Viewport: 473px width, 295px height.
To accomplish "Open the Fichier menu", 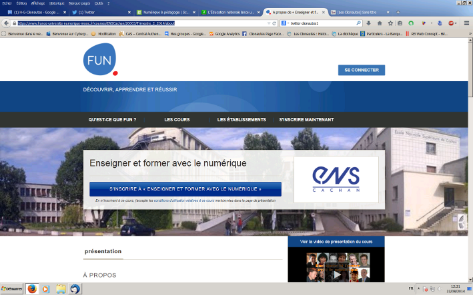I will pyautogui.click(x=7, y=3).
